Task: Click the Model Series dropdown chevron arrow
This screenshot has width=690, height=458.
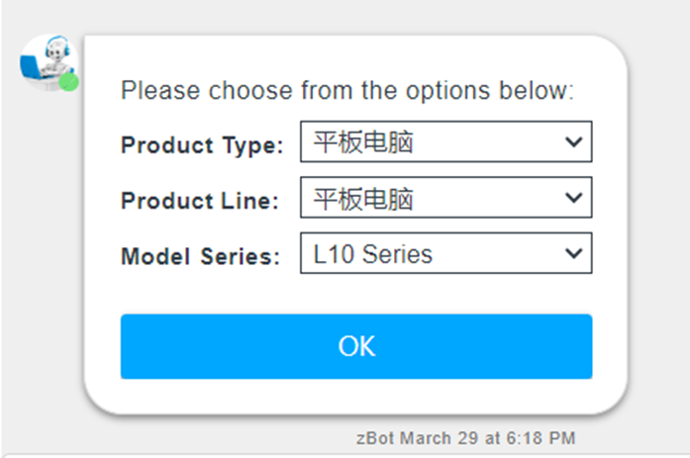Action: (x=573, y=253)
